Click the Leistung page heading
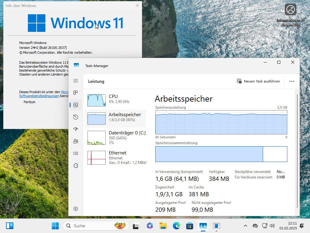Viewport: 310px width, 233px height. (x=96, y=81)
